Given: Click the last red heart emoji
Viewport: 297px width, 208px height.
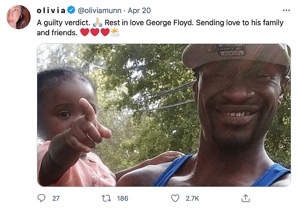Looking at the screenshot, I should (105, 32).
